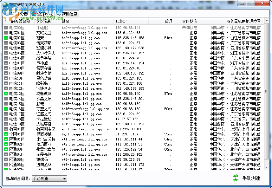
Task: Open the 自动测速间隔 dropdown
Action: point(49,178)
